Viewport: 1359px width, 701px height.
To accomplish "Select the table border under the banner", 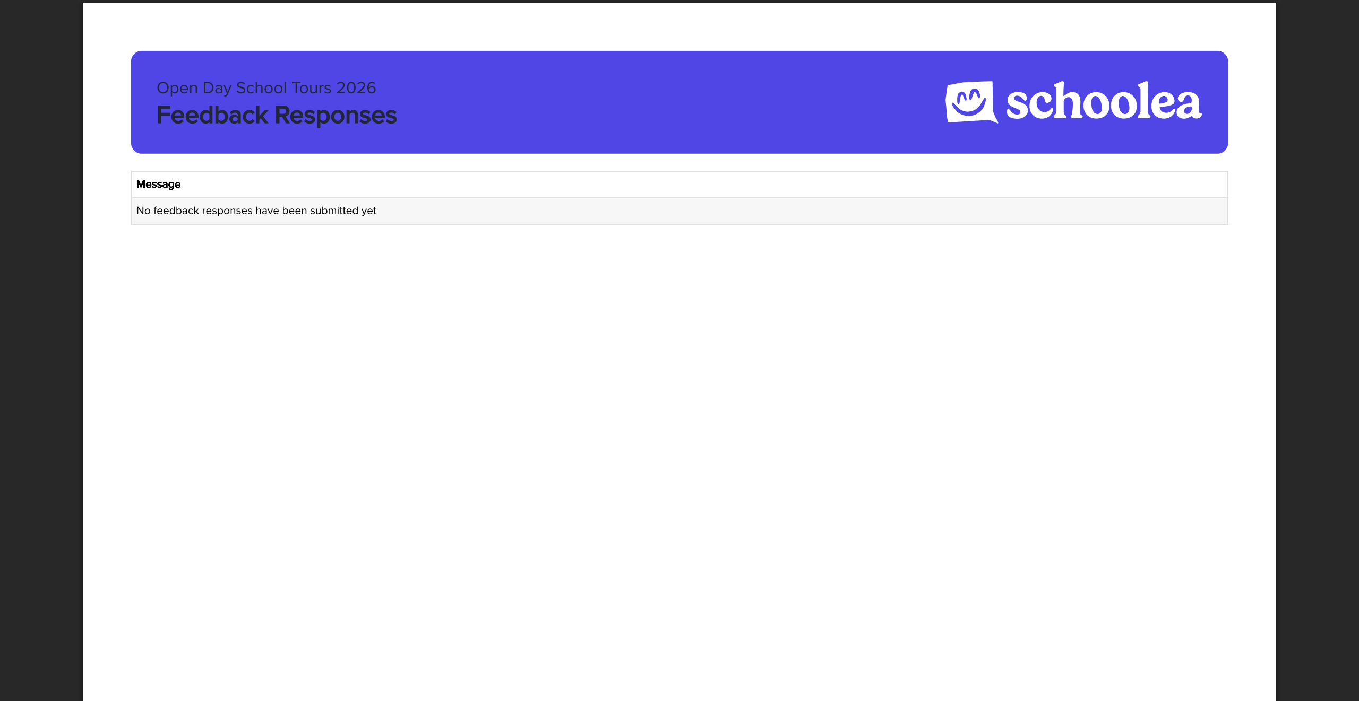I will tap(678, 172).
